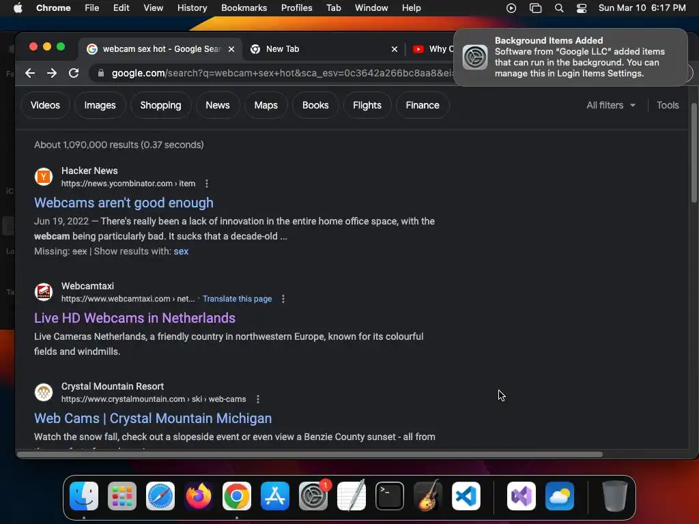Open the Tools options
Screen dimensions: 699x524
point(668,105)
